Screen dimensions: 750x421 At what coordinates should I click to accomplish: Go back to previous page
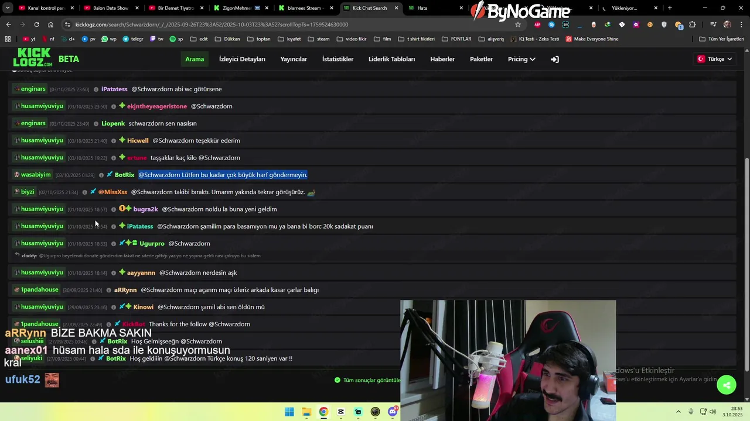pos(8,25)
